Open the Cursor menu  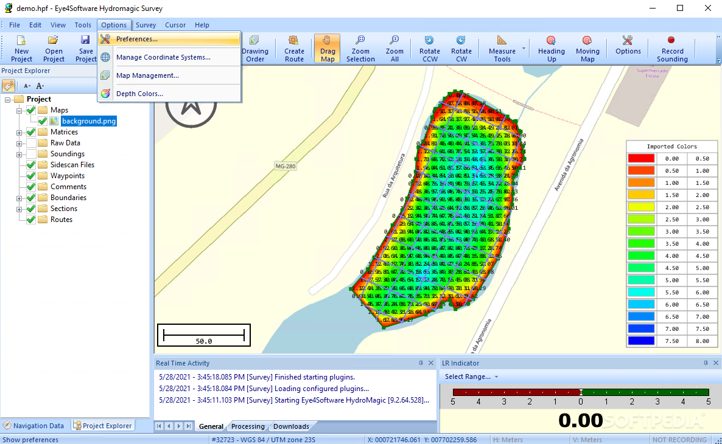pos(175,25)
